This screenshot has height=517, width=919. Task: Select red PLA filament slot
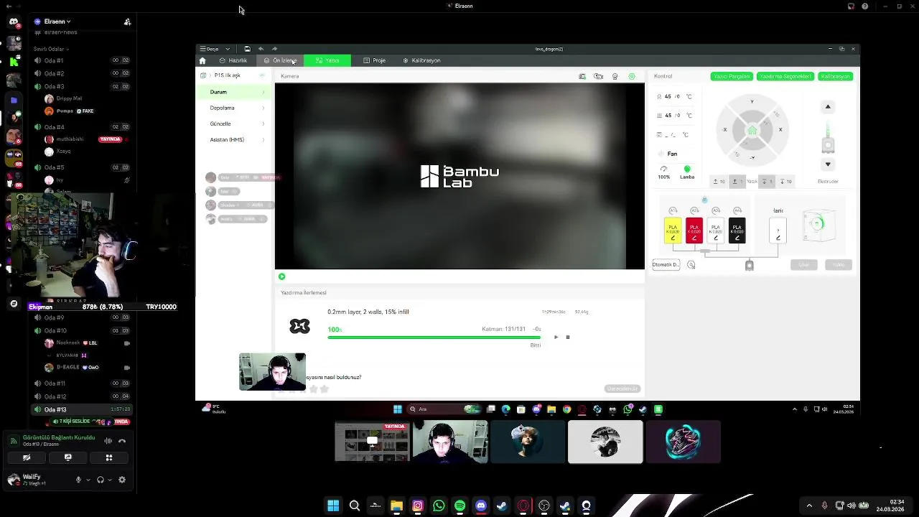[694, 230]
